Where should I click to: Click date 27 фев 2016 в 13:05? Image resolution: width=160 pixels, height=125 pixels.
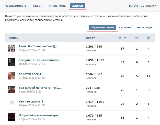pyautogui.click(x=32, y=119)
